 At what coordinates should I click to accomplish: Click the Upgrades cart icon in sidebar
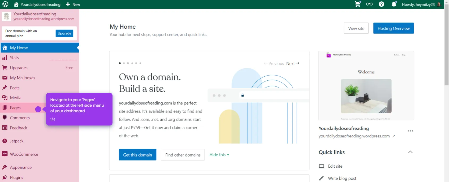(x=5, y=68)
